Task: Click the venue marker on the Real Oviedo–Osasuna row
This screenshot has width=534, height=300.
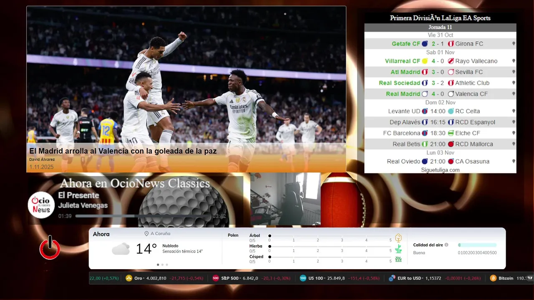Action: [x=514, y=161]
